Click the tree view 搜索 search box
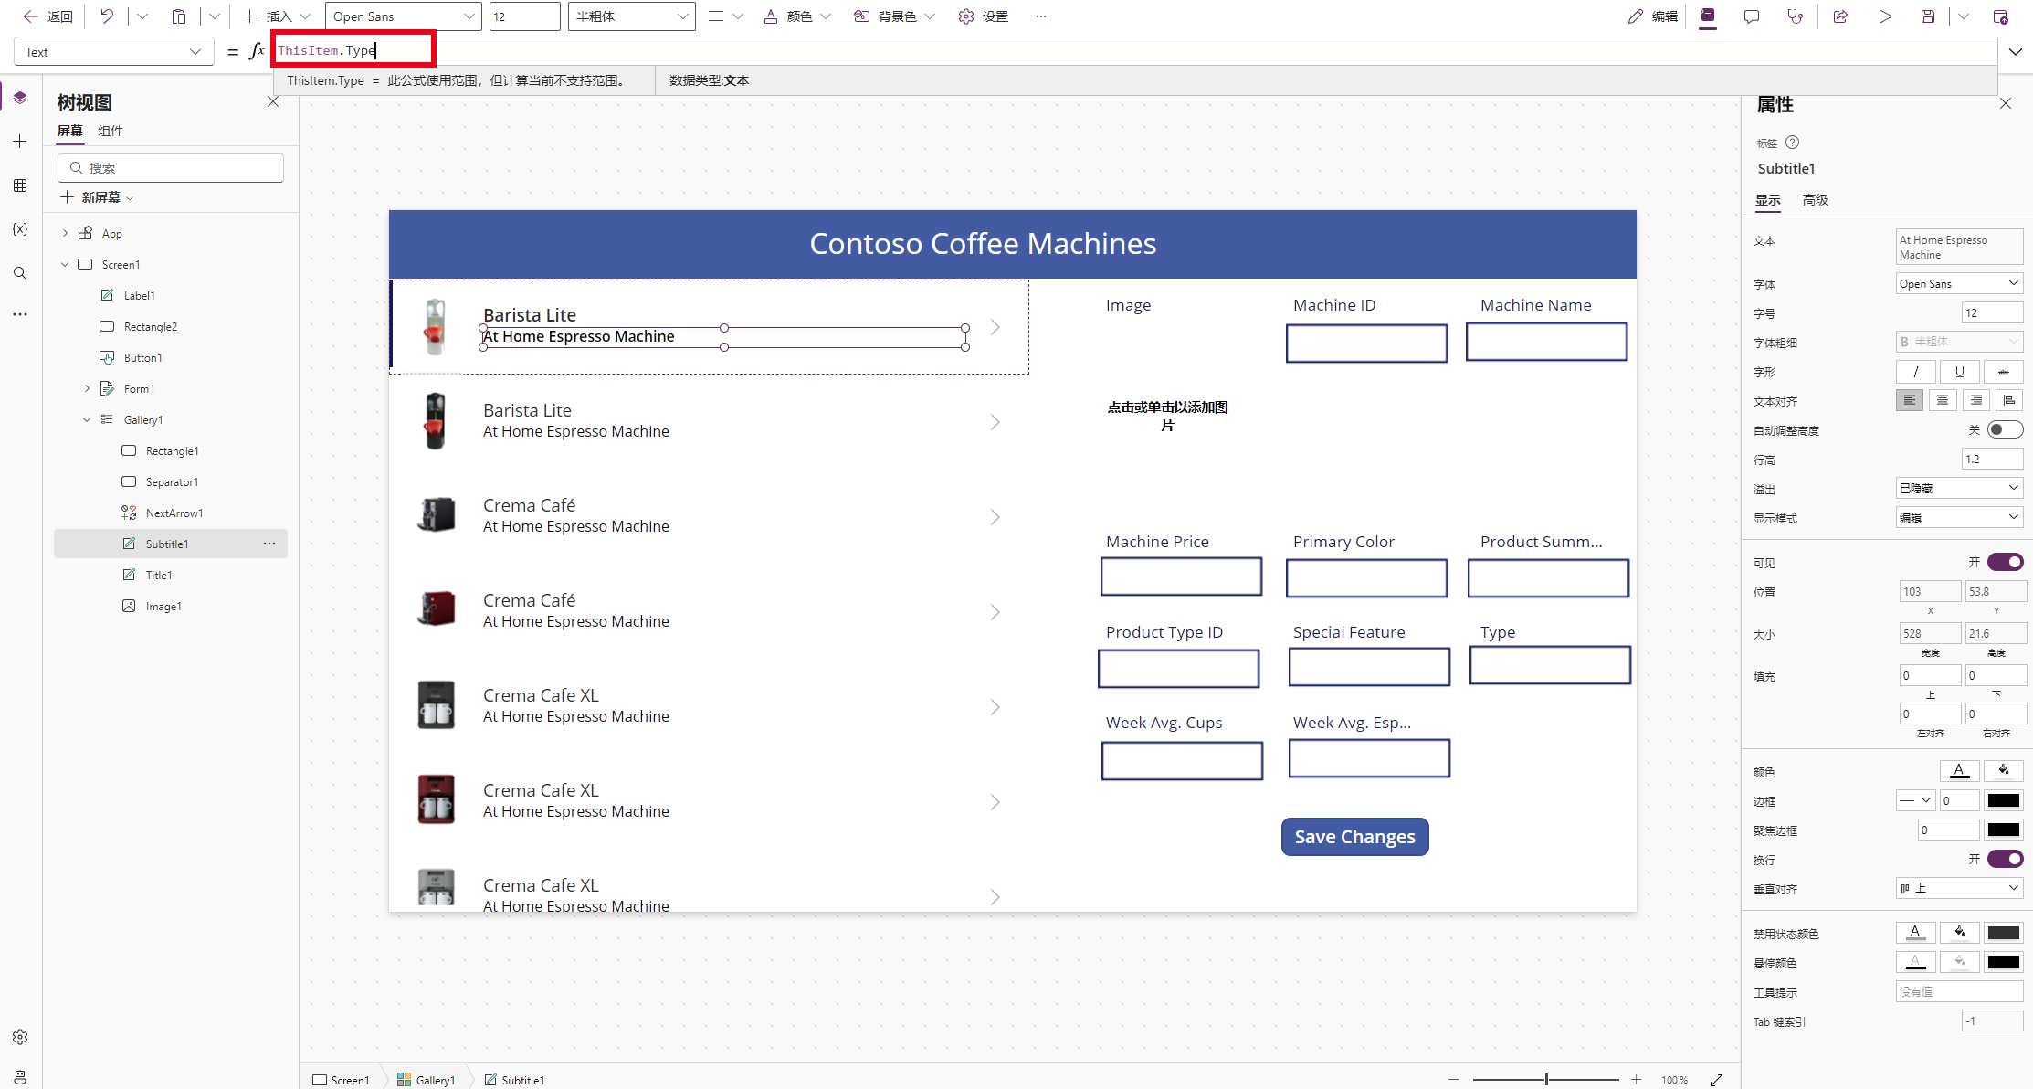This screenshot has height=1089, width=2033. click(x=171, y=168)
